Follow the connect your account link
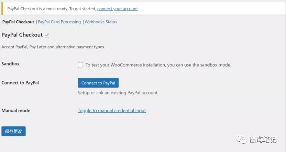 click(118, 9)
